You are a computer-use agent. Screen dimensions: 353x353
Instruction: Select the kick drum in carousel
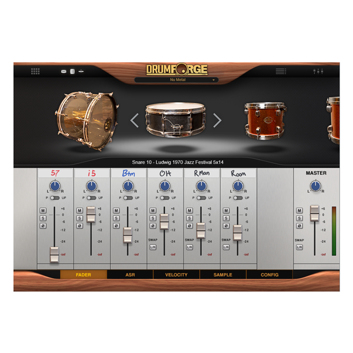87,121
